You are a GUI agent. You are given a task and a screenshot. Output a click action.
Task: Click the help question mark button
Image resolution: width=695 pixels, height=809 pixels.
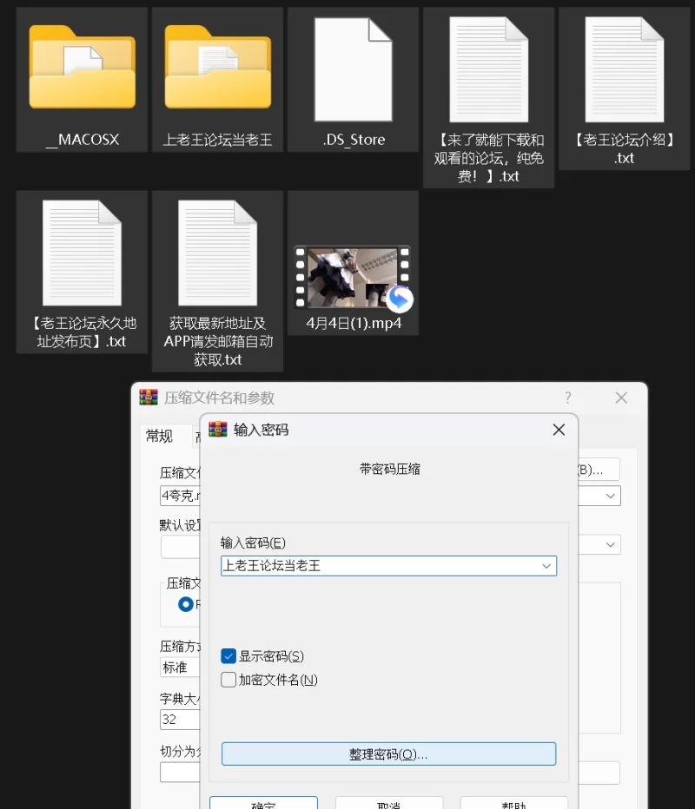coord(568,398)
